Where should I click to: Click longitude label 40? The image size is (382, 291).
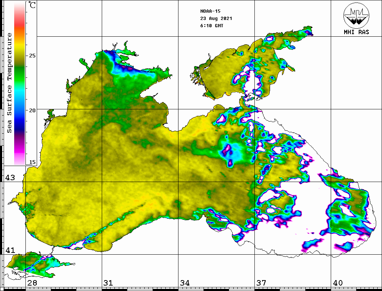point(338,283)
